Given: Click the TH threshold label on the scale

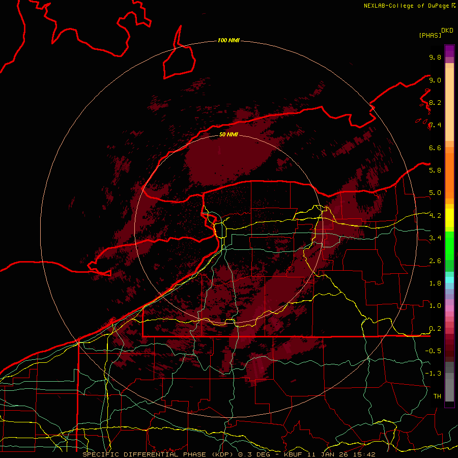Looking at the screenshot, I should pos(437,396).
